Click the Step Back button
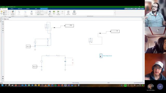The width and height of the screenshot is (166, 93). 50,13
